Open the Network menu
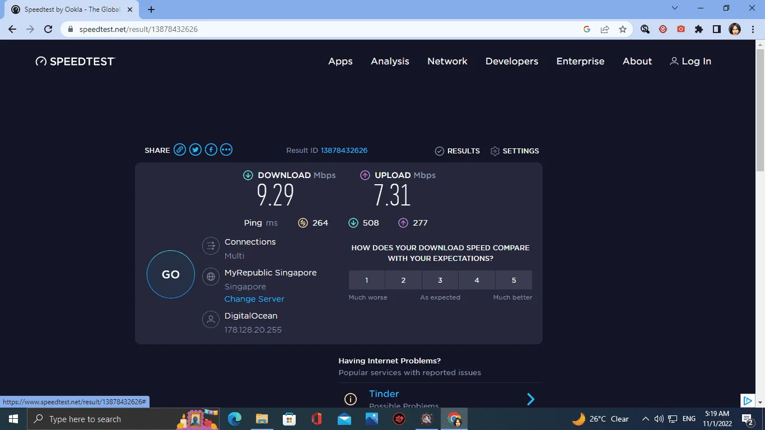 pos(447,62)
